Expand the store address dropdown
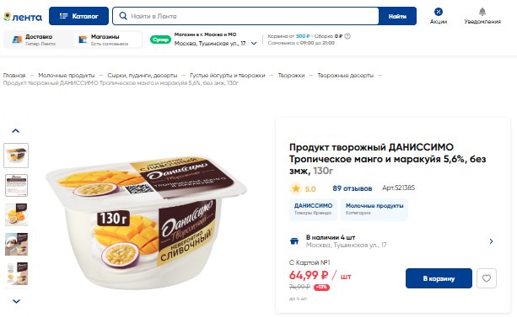This screenshot has width=517, height=317. [254, 43]
